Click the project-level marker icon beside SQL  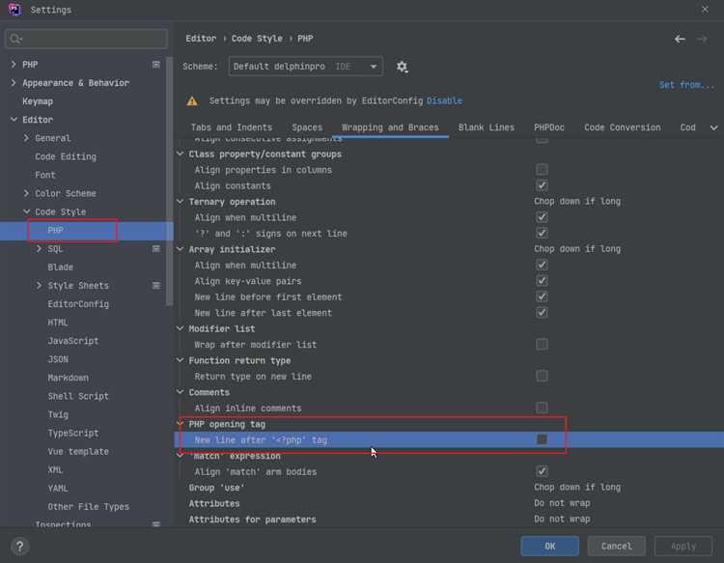tap(156, 249)
